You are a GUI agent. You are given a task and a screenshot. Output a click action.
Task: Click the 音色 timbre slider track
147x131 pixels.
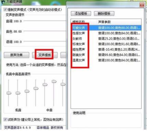click(45, 31)
